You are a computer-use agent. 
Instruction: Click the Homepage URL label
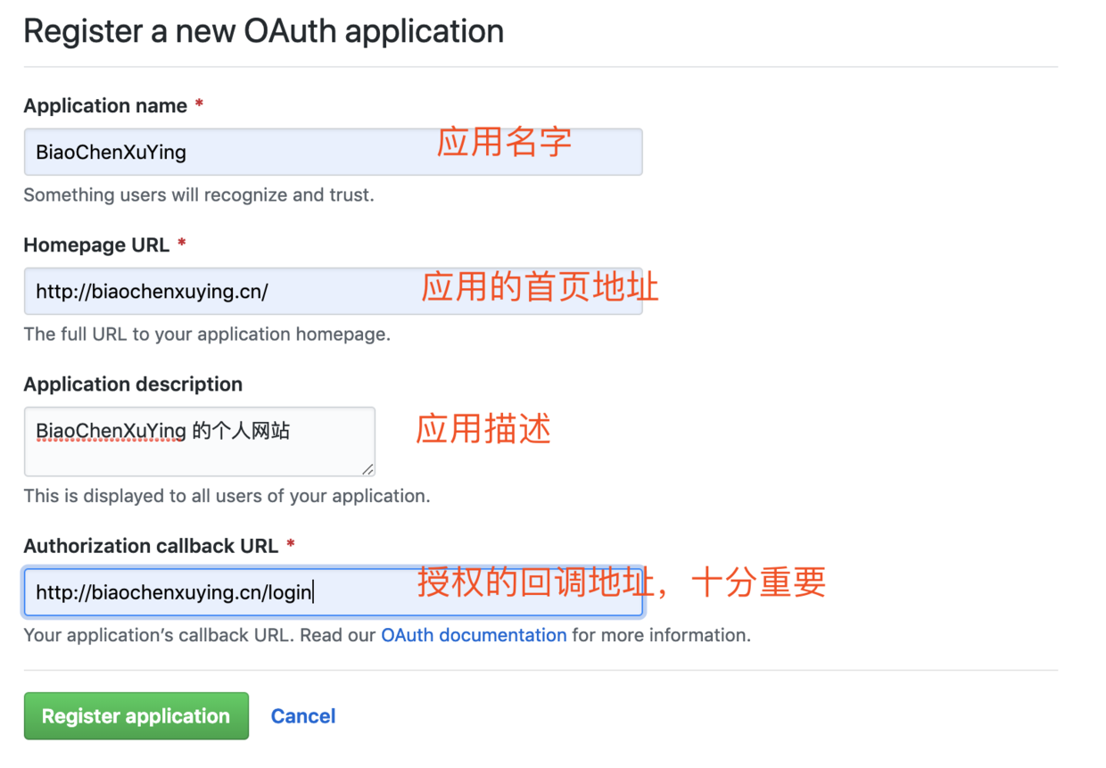[96, 245]
